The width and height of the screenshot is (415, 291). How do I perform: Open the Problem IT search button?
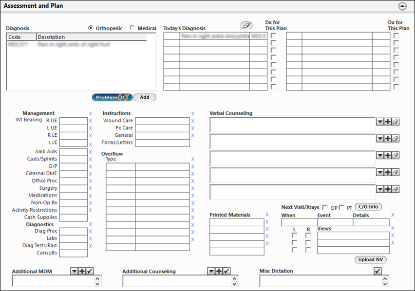tap(112, 97)
